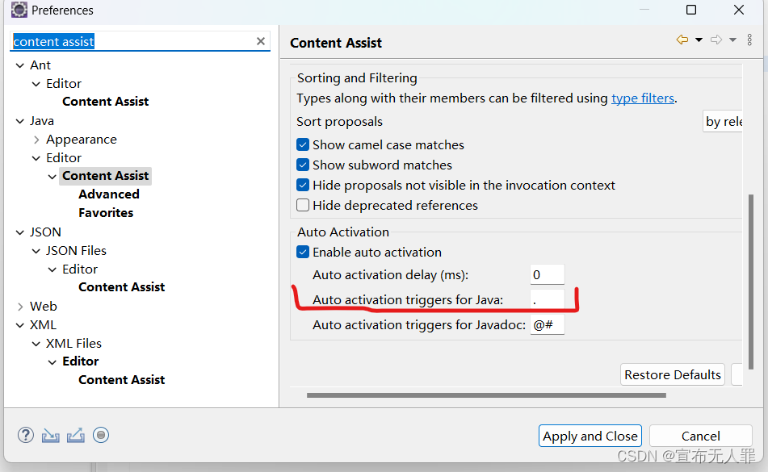Select the Web tree item label
Screen dimensions: 768x472
(43, 306)
